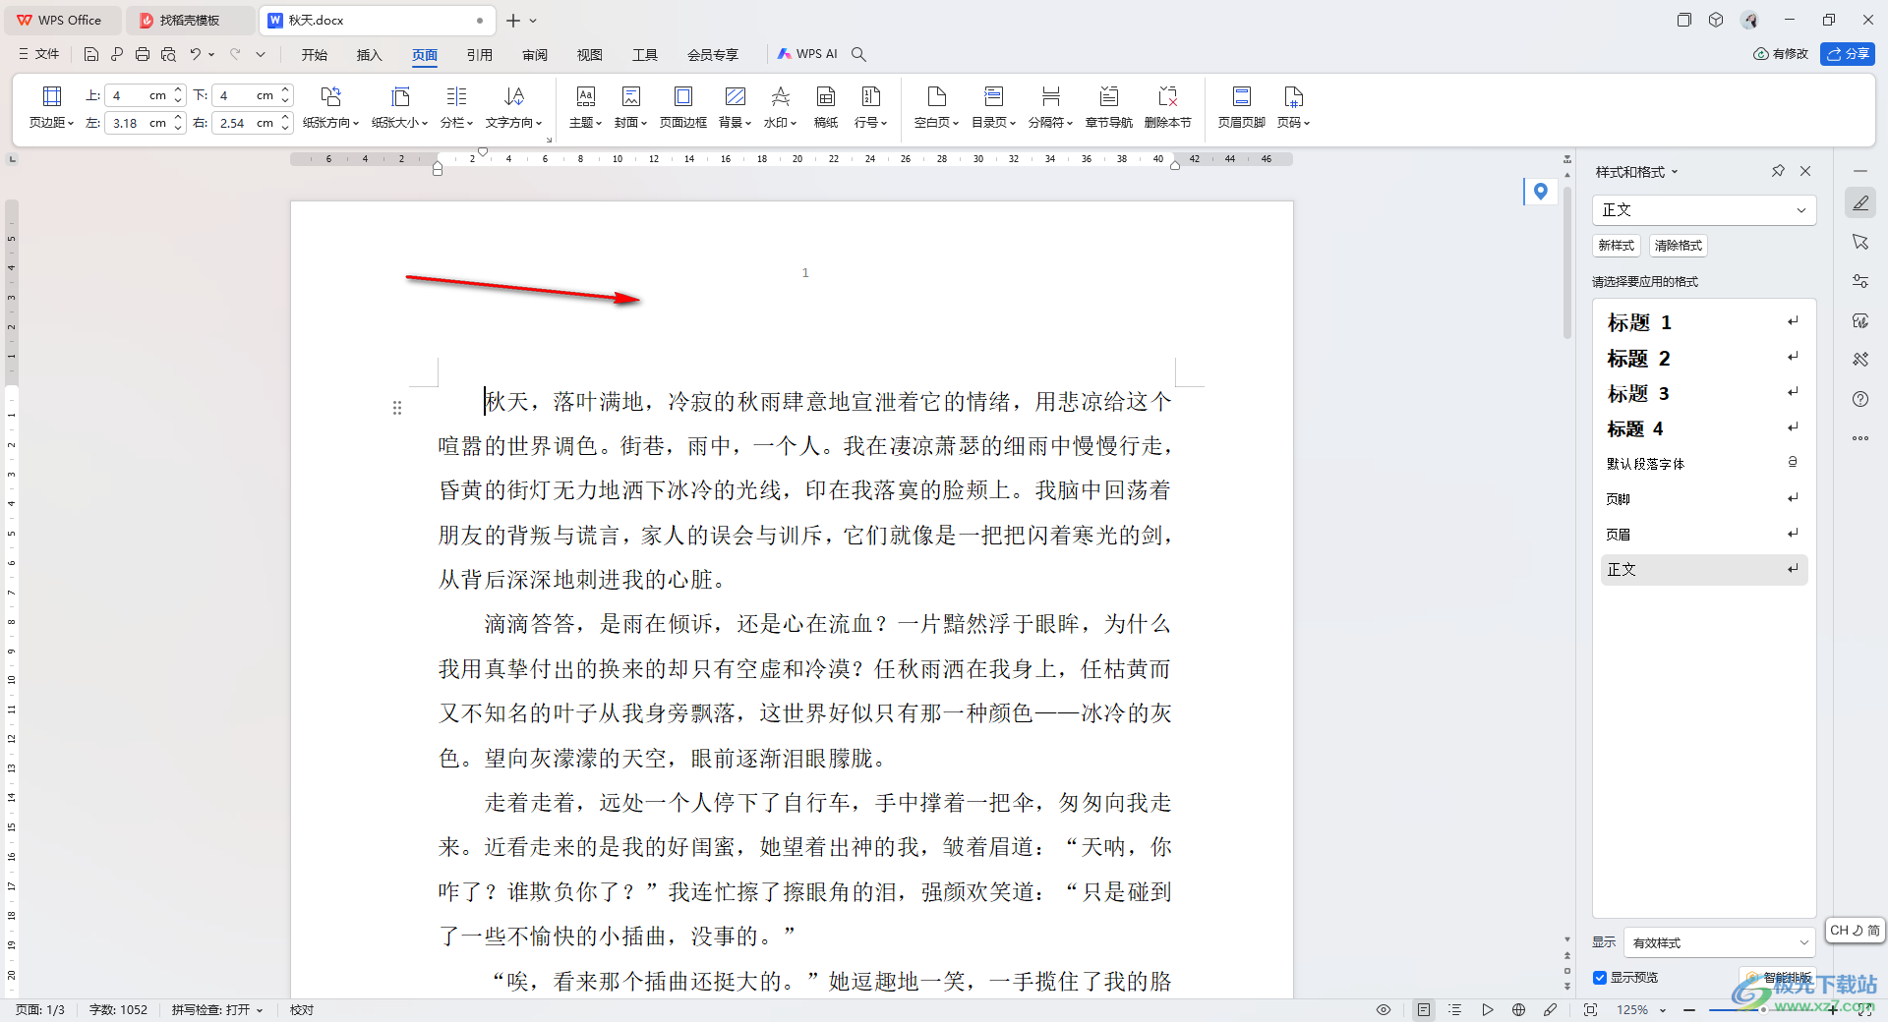The height and width of the screenshot is (1022, 1888).
Task: Open the 纸张方向 paper orientation option
Action: [330, 107]
